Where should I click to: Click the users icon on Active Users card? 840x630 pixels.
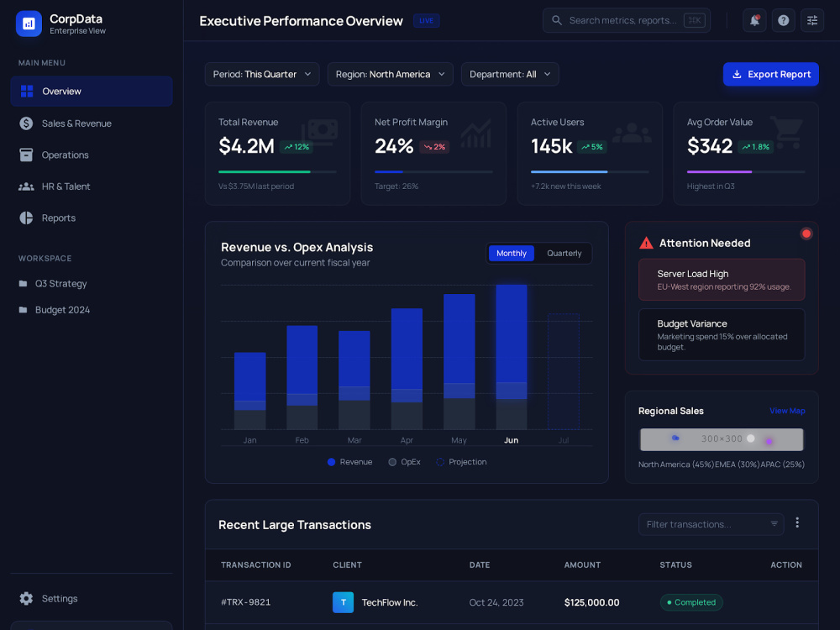coord(632,133)
